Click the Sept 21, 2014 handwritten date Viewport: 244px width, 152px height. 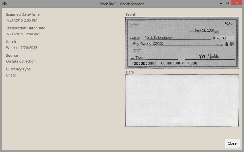click(204, 30)
